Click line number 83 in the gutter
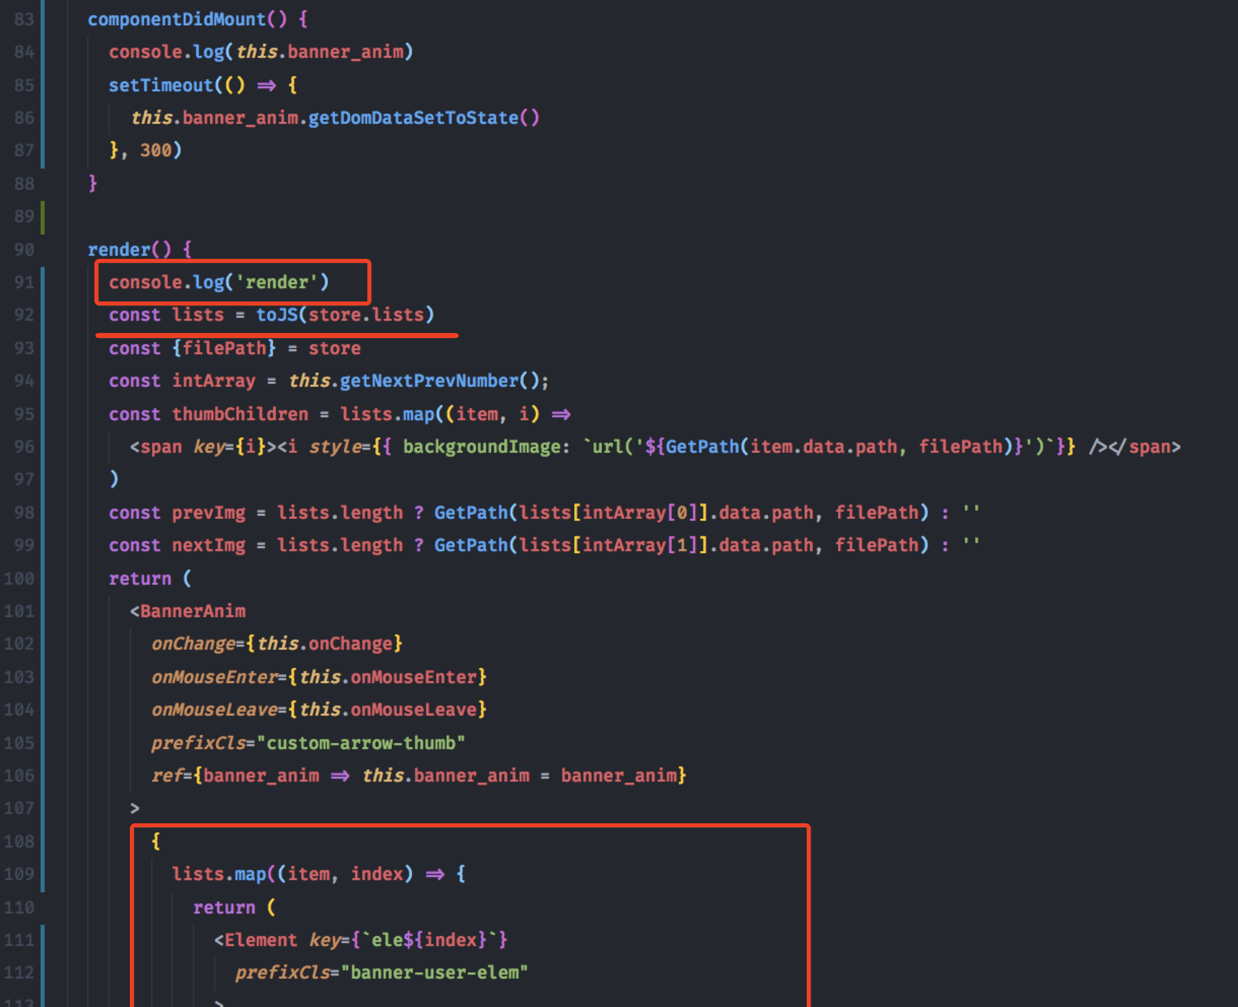Screen dimensions: 1238x1007 click(x=24, y=20)
